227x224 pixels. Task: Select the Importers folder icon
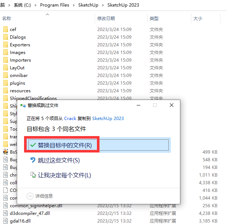[5, 60]
